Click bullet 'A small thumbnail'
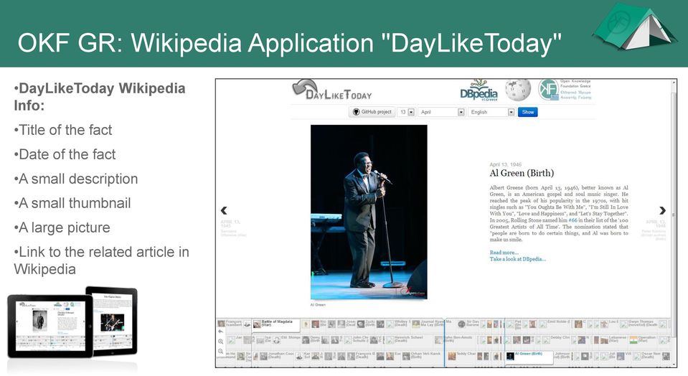 click(72, 203)
